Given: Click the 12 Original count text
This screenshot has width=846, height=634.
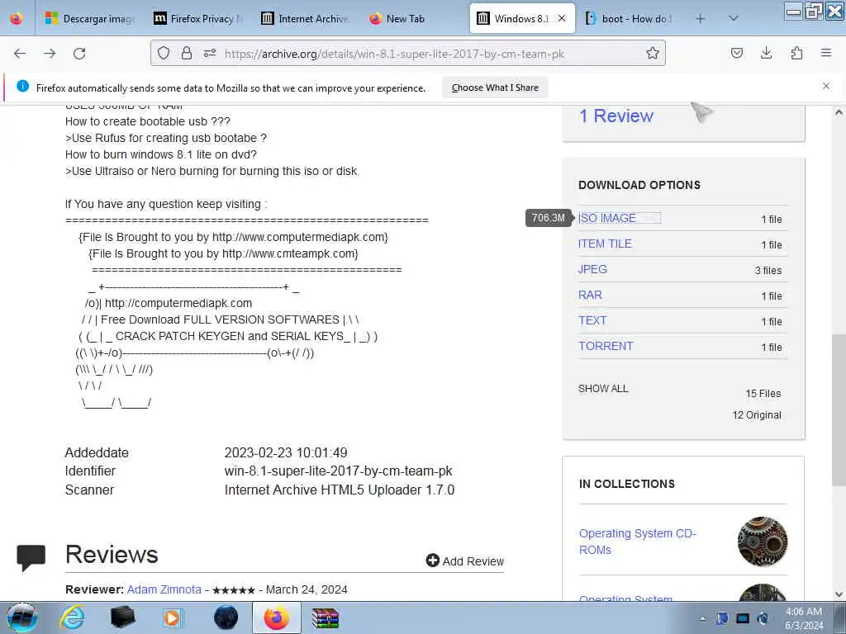Looking at the screenshot, I should click(x=757, y=415).
